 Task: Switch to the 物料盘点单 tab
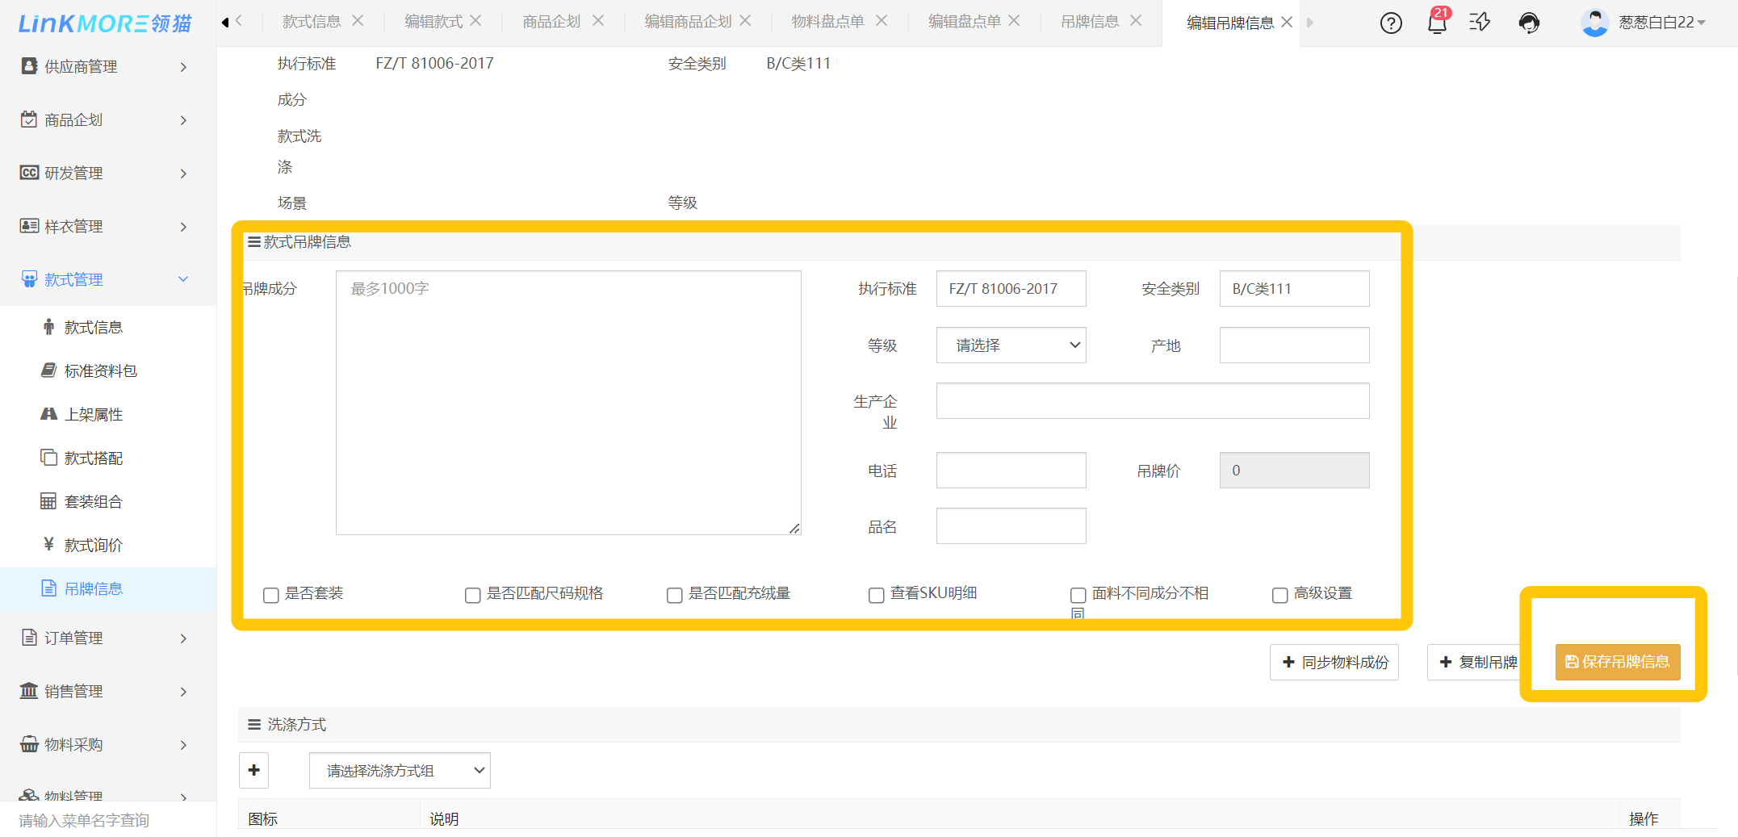[x=827, y=22]
